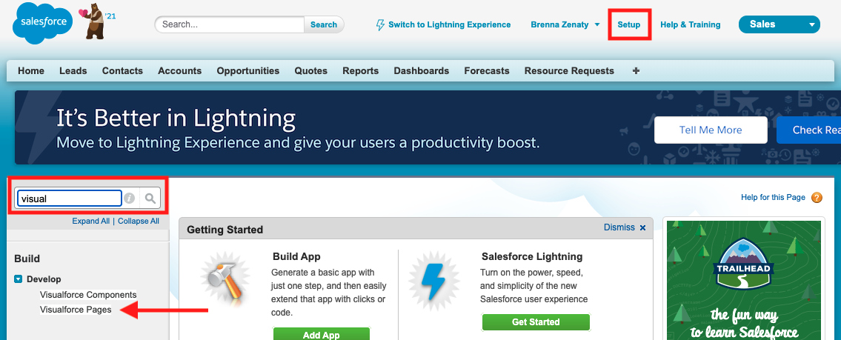Click the X icon next to Dismiss
The image size is (841, 340).
[642, 228]
